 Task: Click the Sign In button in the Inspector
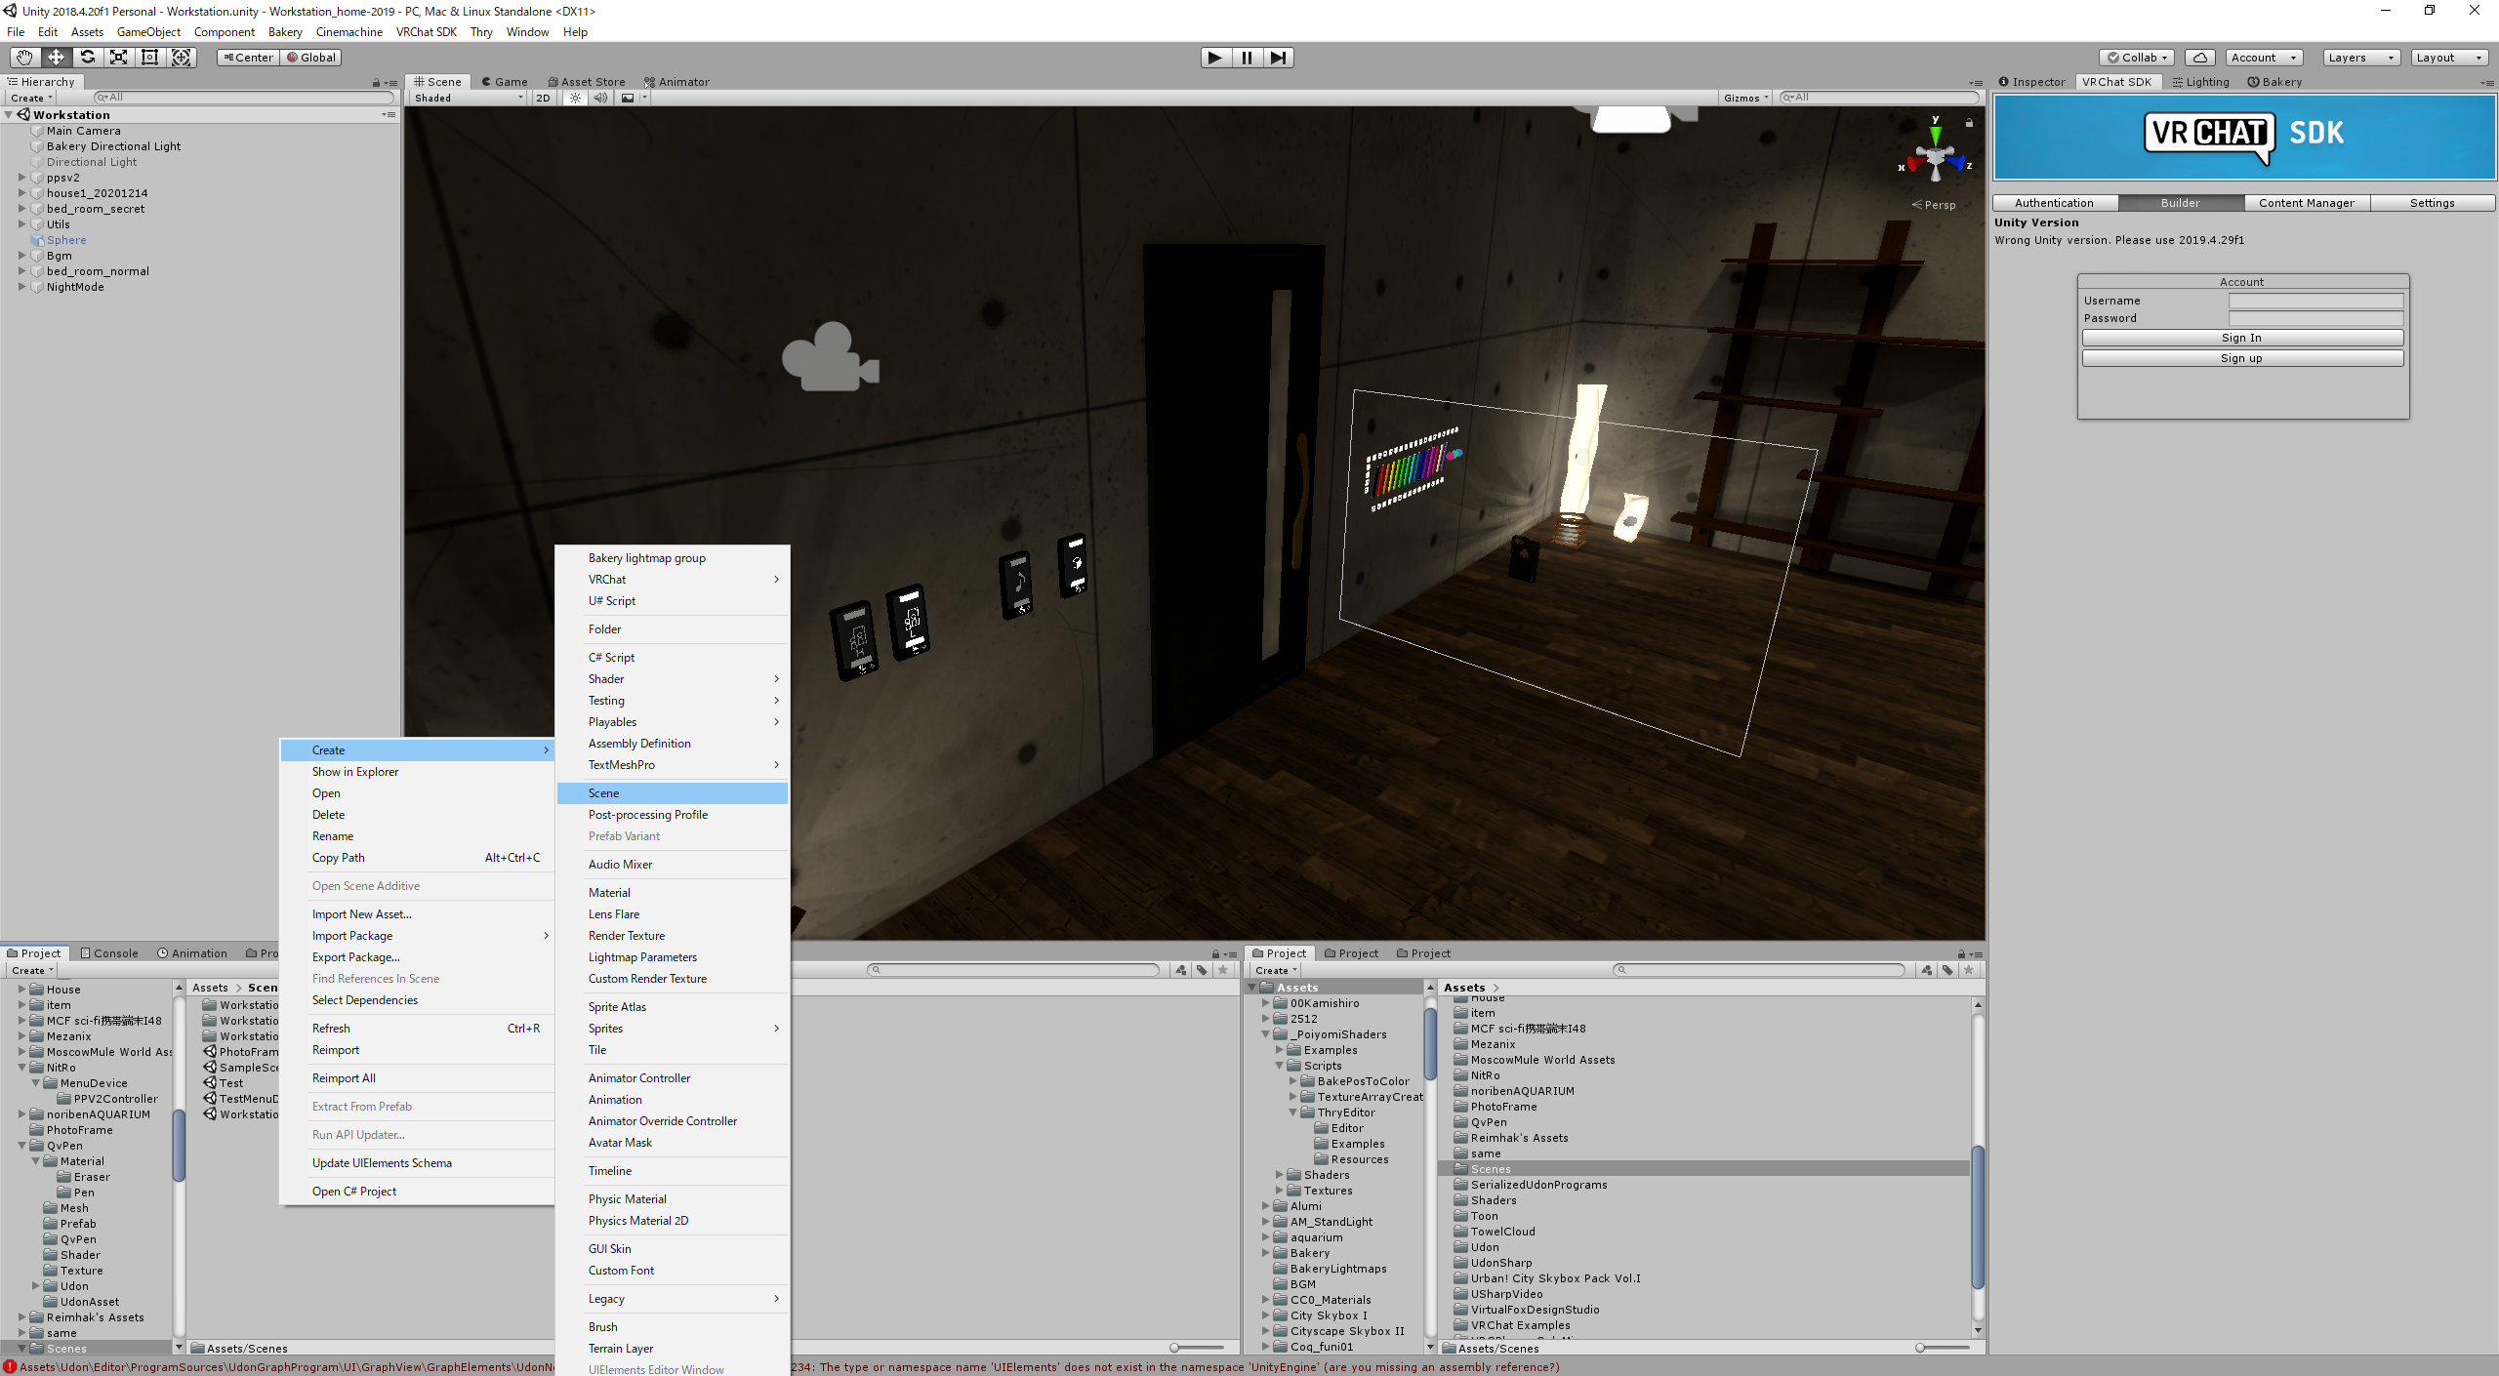tap(2241, 338)
